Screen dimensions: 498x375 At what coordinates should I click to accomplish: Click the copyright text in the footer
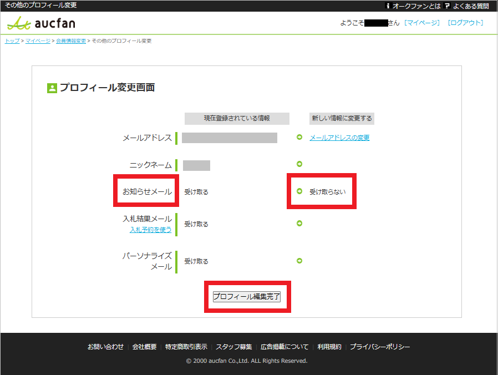(247, 361)
